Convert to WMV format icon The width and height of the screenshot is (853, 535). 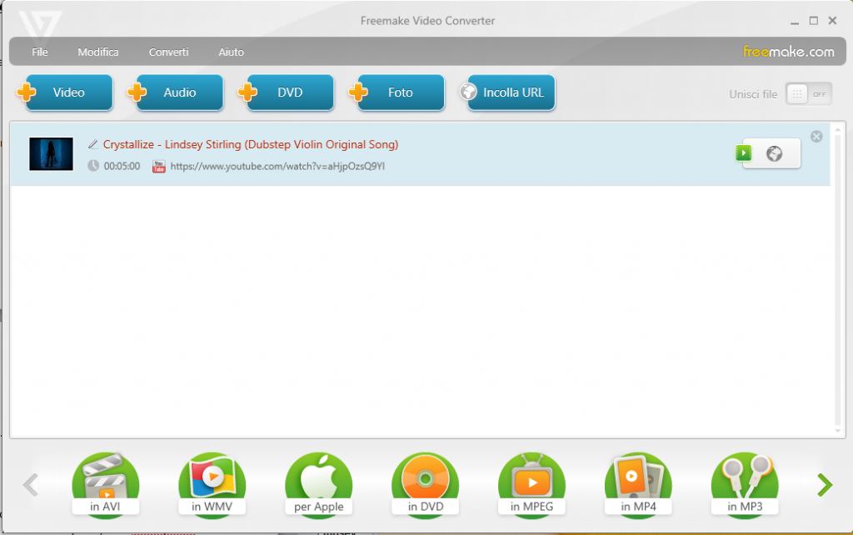pos(212,484)
